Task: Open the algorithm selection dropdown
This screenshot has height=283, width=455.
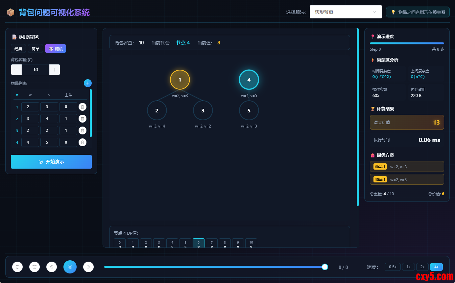Action: coord(346,12)
